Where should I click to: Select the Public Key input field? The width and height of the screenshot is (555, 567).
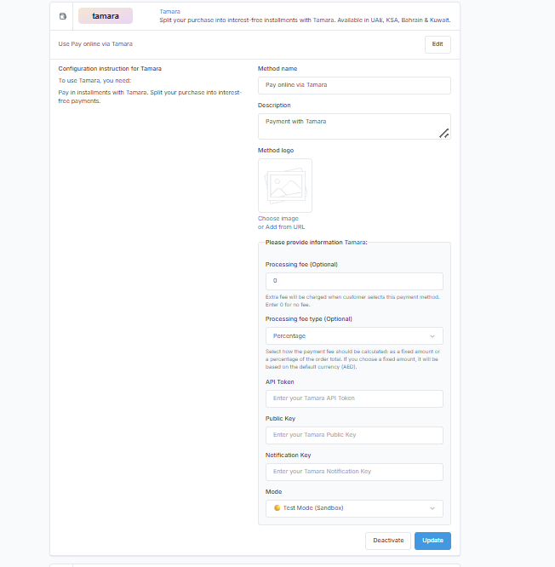click(x=354, y=435)
